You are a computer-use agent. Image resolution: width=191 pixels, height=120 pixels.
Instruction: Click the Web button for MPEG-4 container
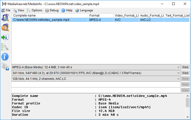[x=185, y=67]
